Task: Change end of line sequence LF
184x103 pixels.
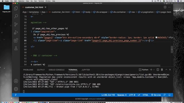Action: point(139,95)
